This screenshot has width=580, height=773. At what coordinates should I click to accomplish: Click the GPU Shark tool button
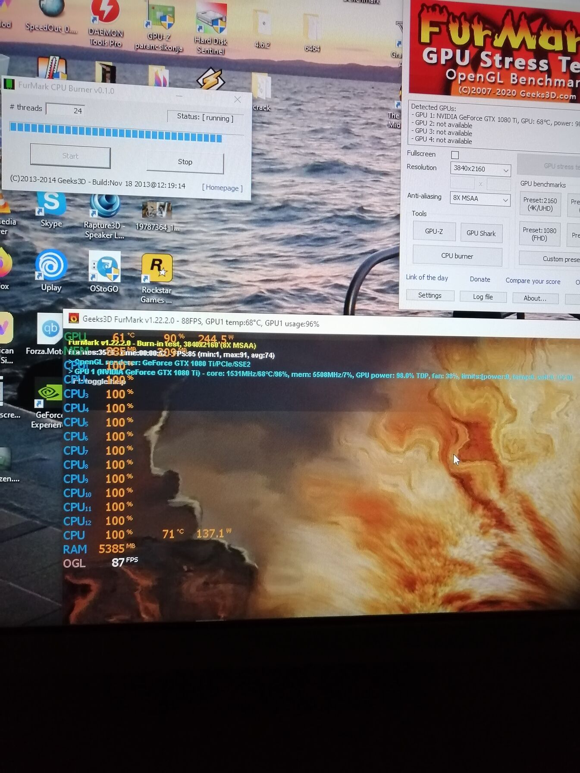tap(481, 233)
